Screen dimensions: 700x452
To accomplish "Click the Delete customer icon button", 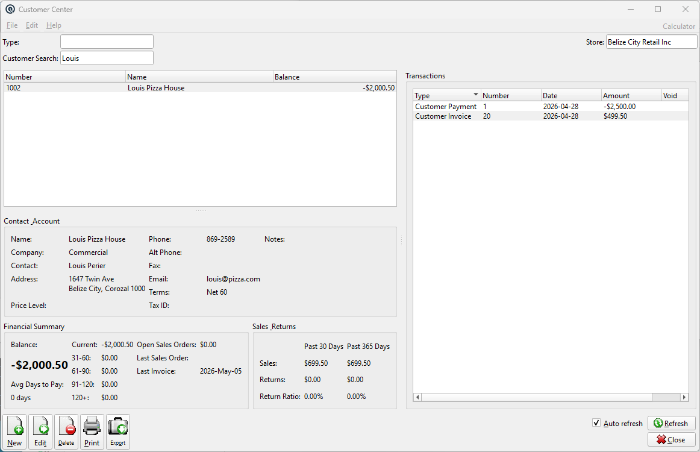I will [x=66, y=432].
